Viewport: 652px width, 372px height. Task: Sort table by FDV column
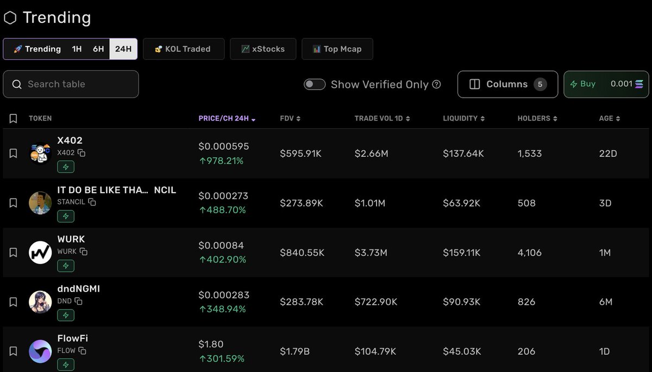[290, 118]
